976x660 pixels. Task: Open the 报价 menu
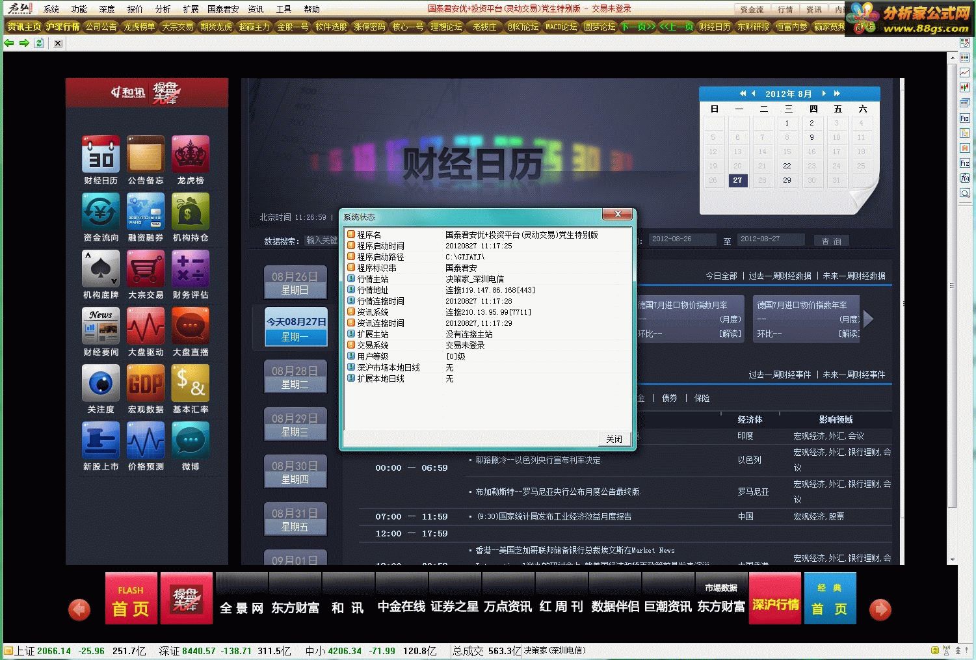click(135, 9)
